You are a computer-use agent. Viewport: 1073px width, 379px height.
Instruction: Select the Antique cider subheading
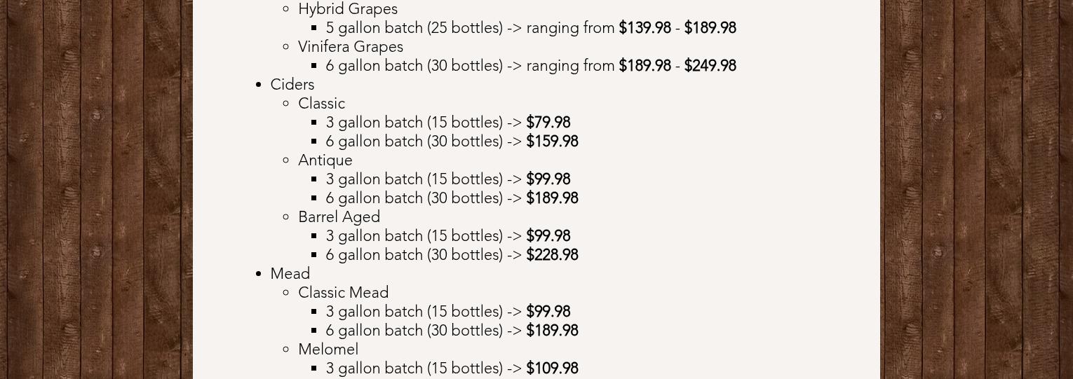[325, 160]
